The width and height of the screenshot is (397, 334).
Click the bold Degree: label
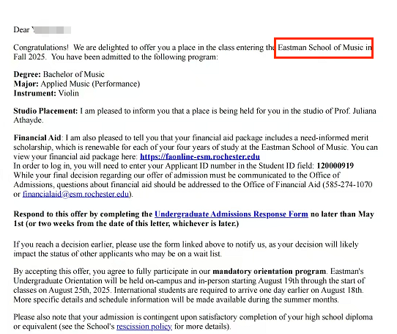coord(27,74)
